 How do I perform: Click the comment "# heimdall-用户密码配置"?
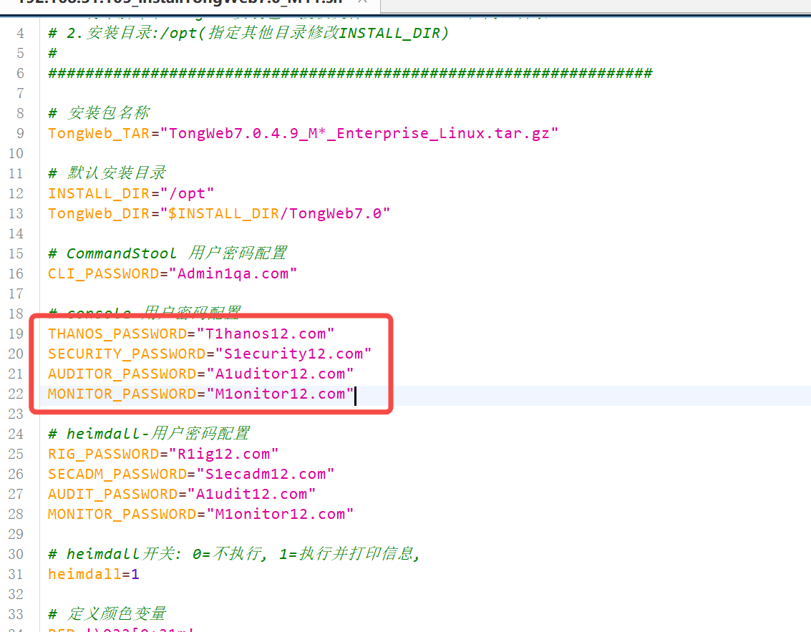[x=149, y=434]
